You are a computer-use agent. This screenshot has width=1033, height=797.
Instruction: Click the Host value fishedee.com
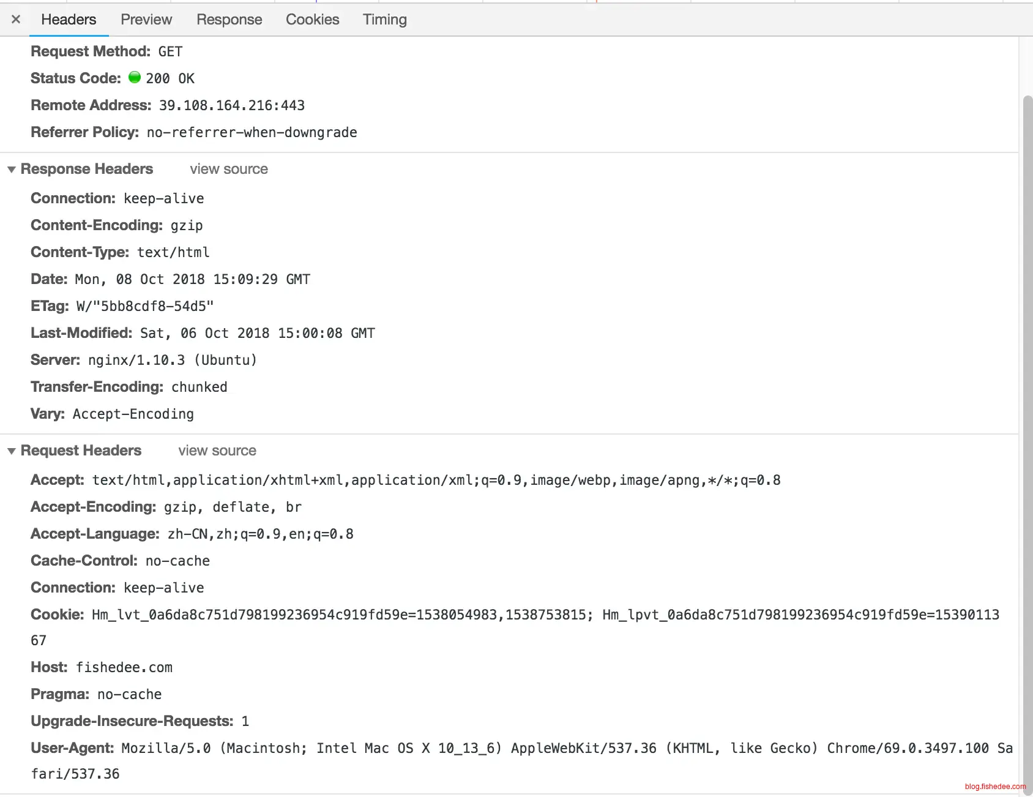(124, 667)
